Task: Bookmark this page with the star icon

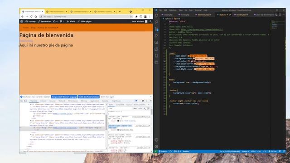Action: pyautogui.click(x=131, y=16)
